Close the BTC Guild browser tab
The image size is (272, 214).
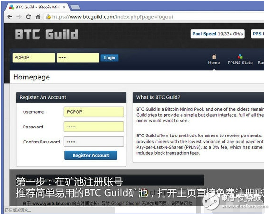coord(64,7)
